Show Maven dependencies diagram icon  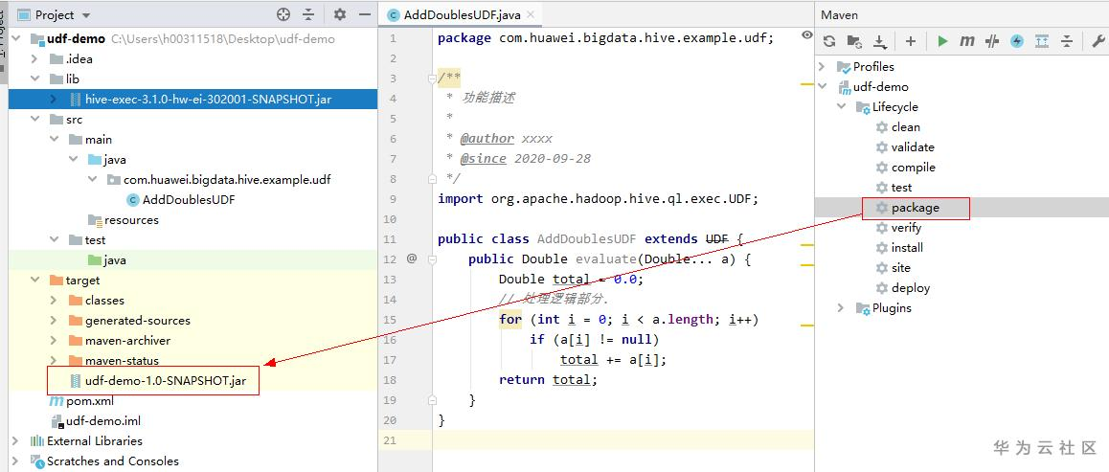[x=1042, y=41]
